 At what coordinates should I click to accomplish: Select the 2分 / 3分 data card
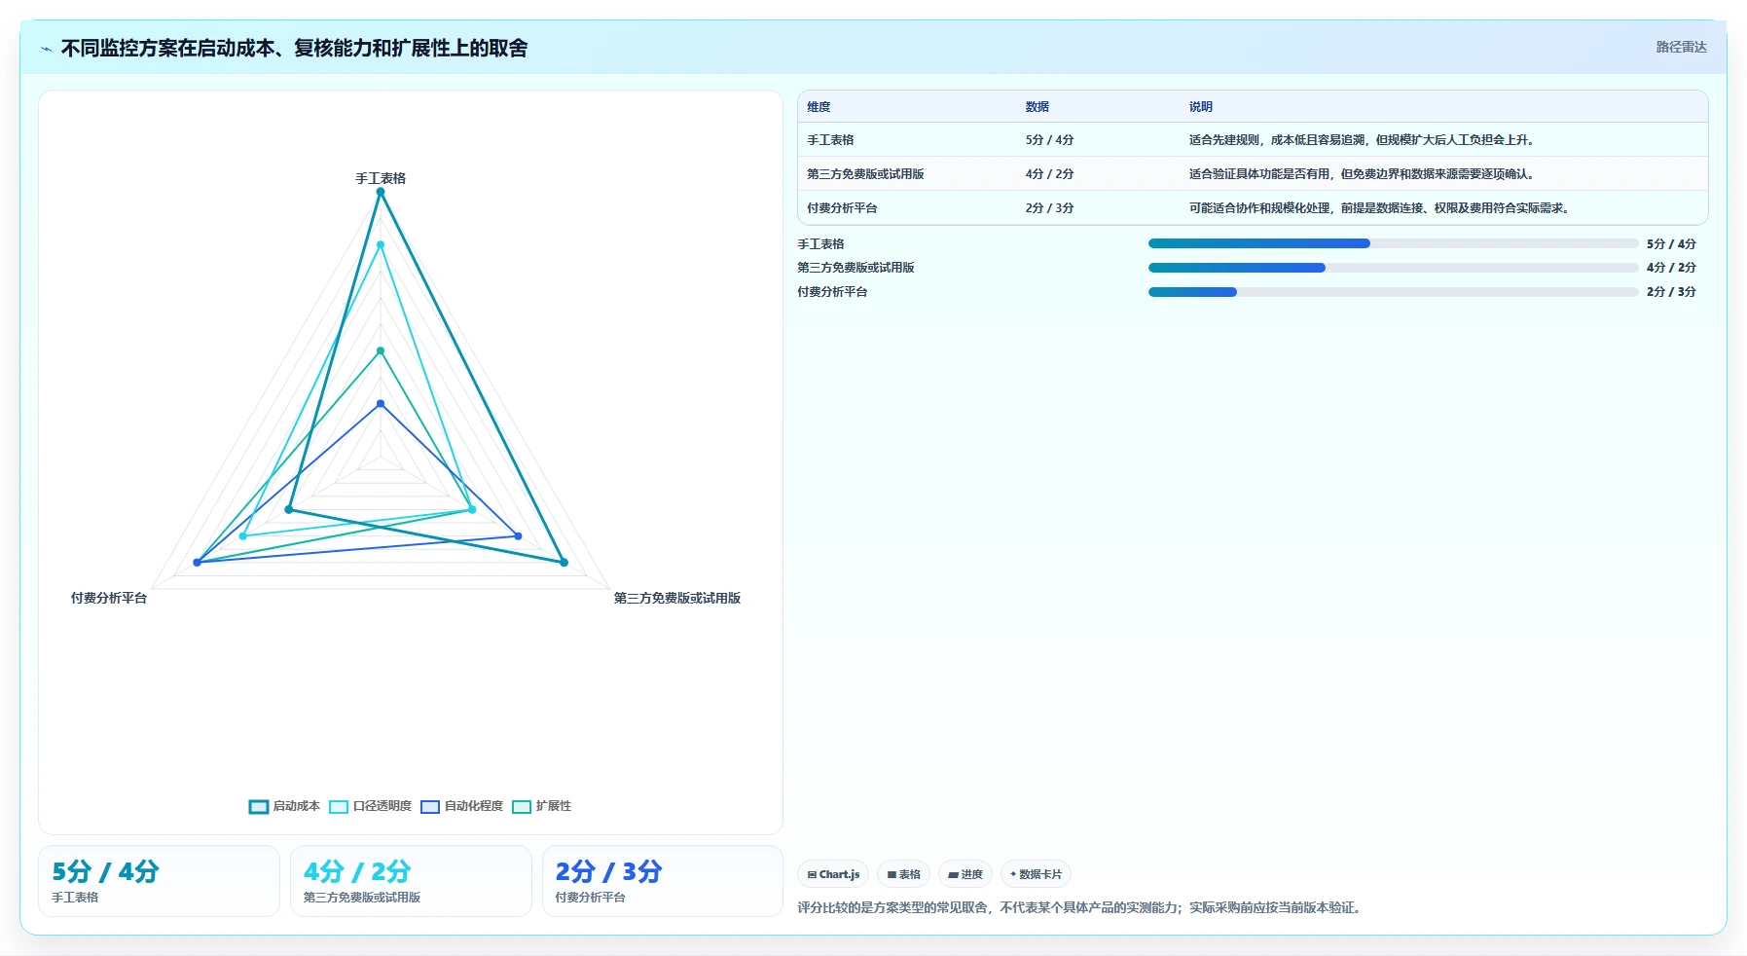point(662,881)
